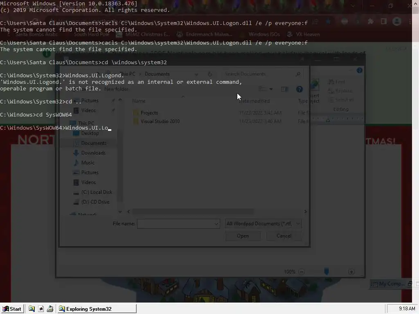Image resolution: width=419 pixels, height=314 pixels.
Task: Click This PC in the breadcrumb path
Action: point(127,74)
